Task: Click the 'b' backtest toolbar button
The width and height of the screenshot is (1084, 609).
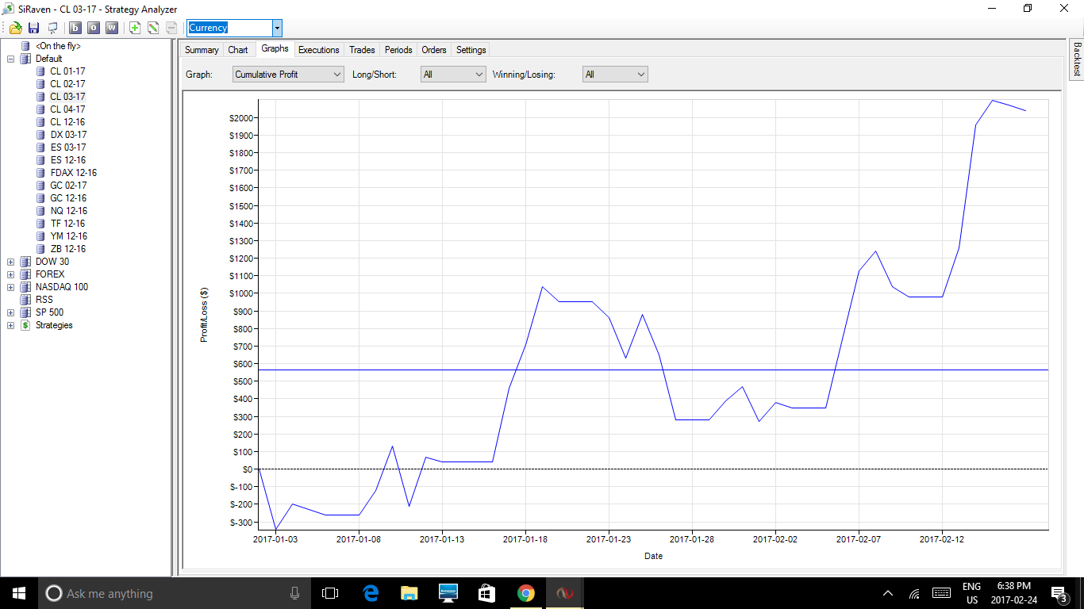Action: [75, 28]
